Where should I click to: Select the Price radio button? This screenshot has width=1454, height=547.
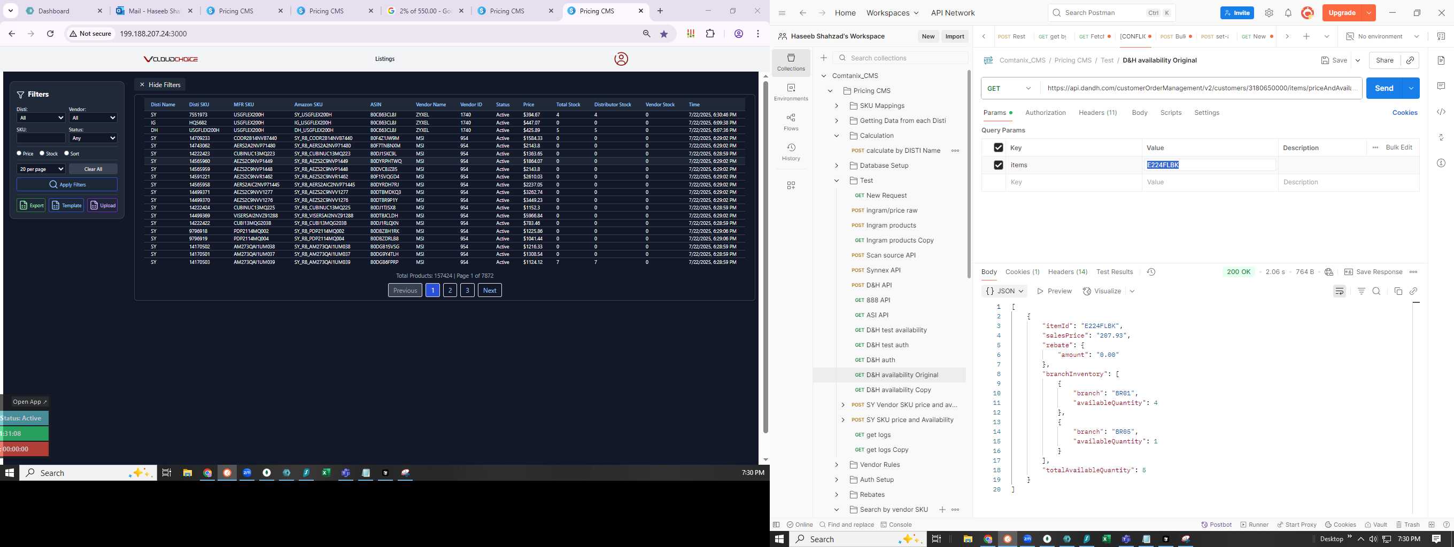pos(19,153)
